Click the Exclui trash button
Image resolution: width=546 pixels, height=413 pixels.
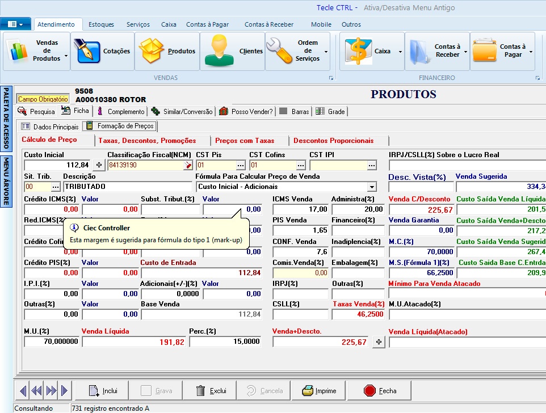point(211,390)
